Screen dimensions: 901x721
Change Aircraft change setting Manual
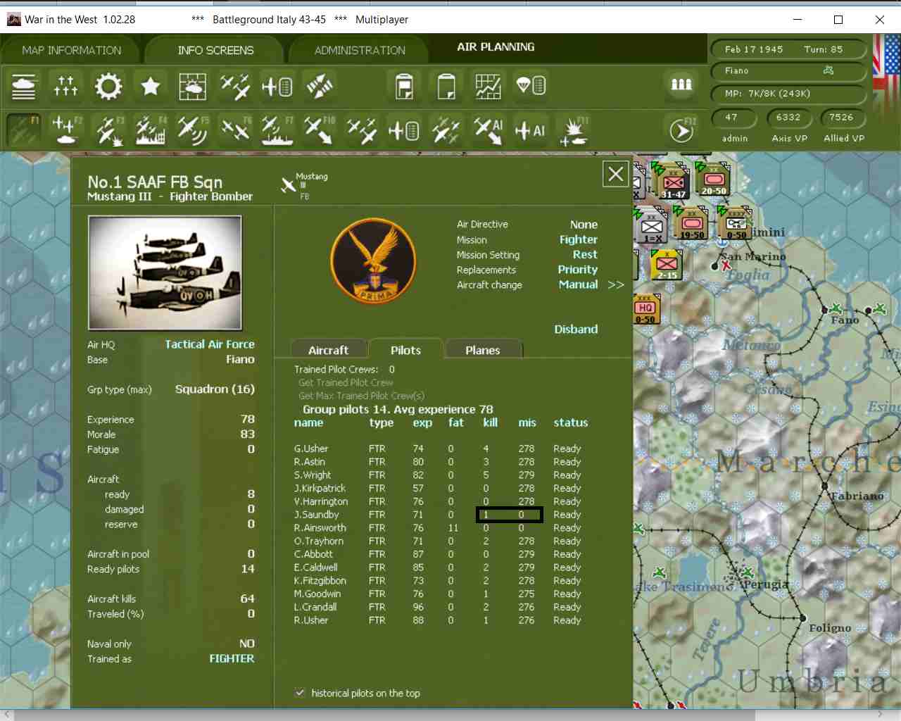click(579, 284)
